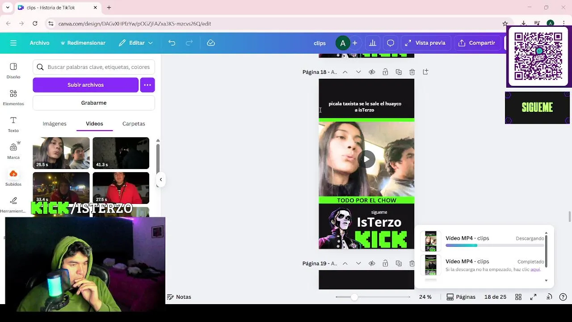Select the 41.3 s uploaded video thumbnail
572x322 pixels.
(121, 153)
